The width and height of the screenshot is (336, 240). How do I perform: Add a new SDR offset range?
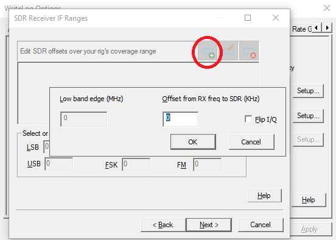pos(208,52)
